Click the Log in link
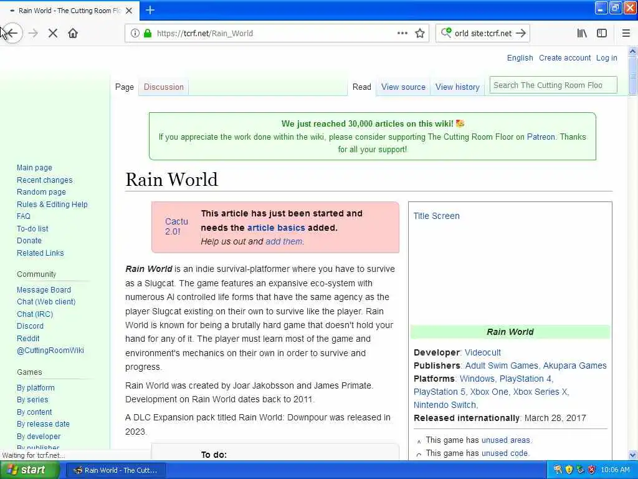Screen dimensions: 638x479 607,58
